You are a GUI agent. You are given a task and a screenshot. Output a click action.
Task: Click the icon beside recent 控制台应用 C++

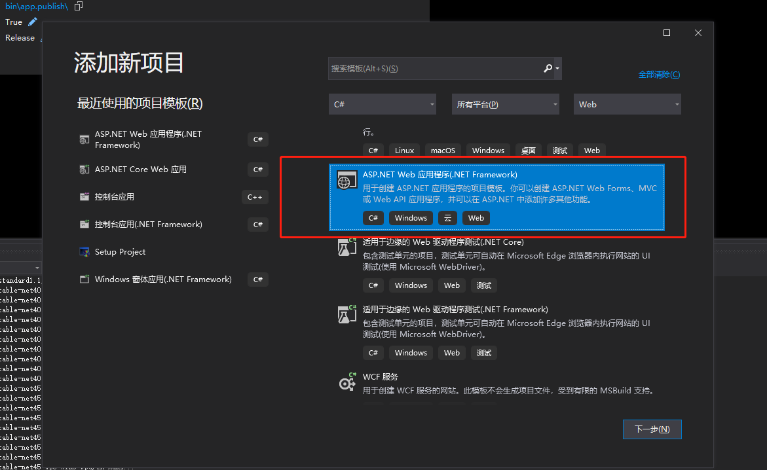pyautogui.click(x=84, y=196)
